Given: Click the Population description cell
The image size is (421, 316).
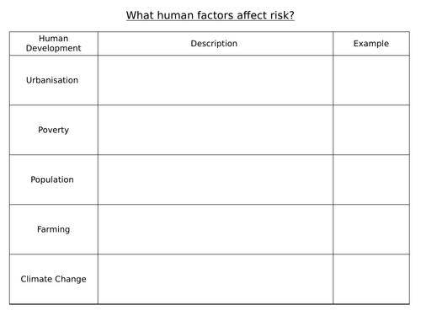Looking at the screenshot, I should pyautogui.click(x=216, y=179).
